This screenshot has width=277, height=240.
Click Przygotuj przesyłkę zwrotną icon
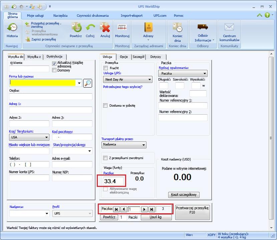(28, 24)
